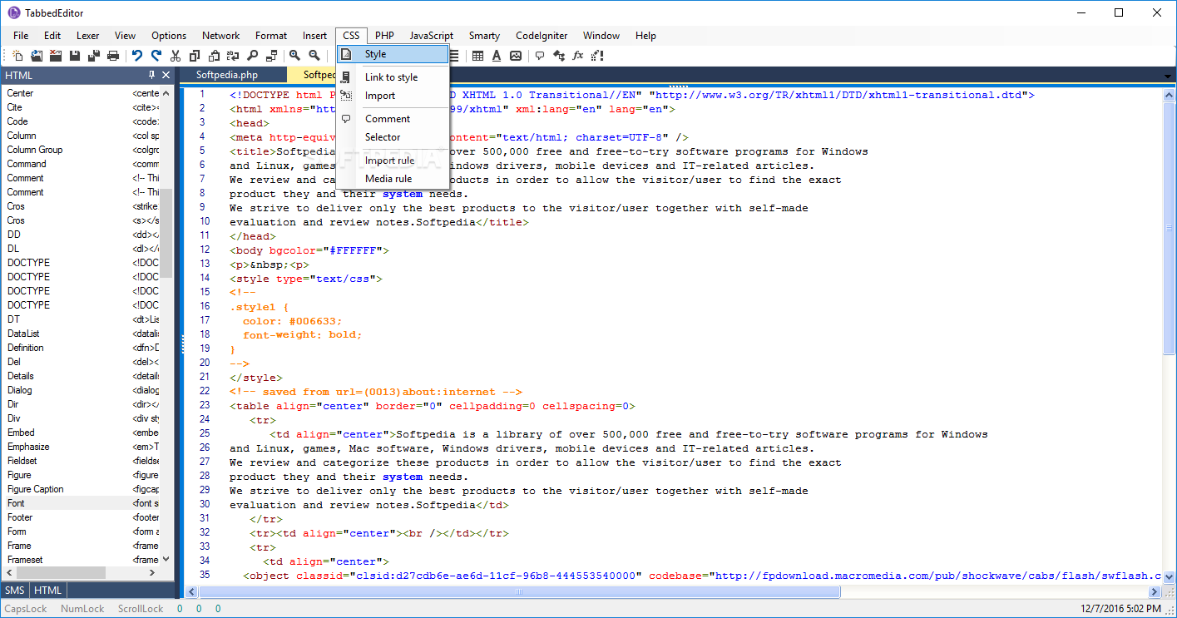Image resolution: width=1177 pixels, height=618 pixels.
Task: Choose Import rule menu entry
Action: coord(393,161)
